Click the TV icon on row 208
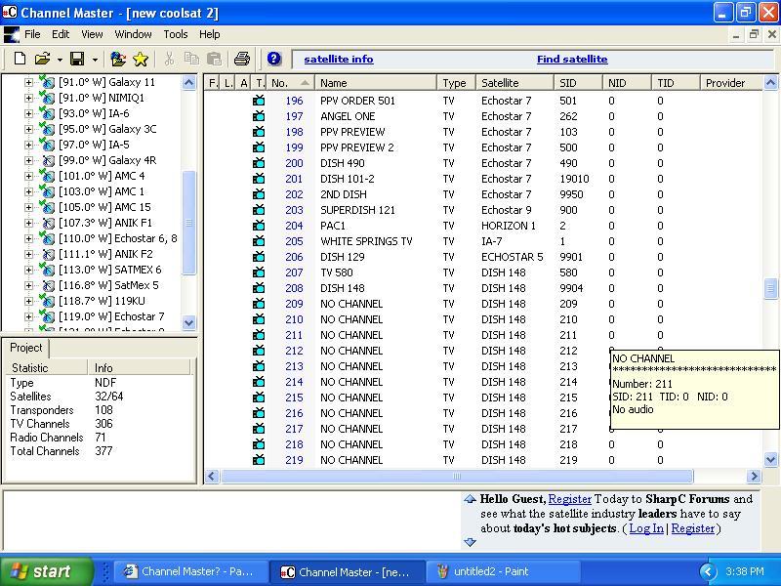Image resolution: width=781 pixels, height=586 pixels. tap(259, 288)
